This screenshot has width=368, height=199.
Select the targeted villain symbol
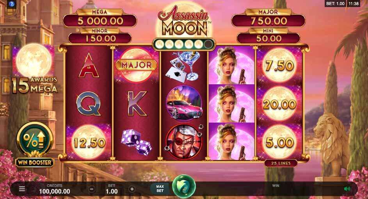tap(184, 142)
